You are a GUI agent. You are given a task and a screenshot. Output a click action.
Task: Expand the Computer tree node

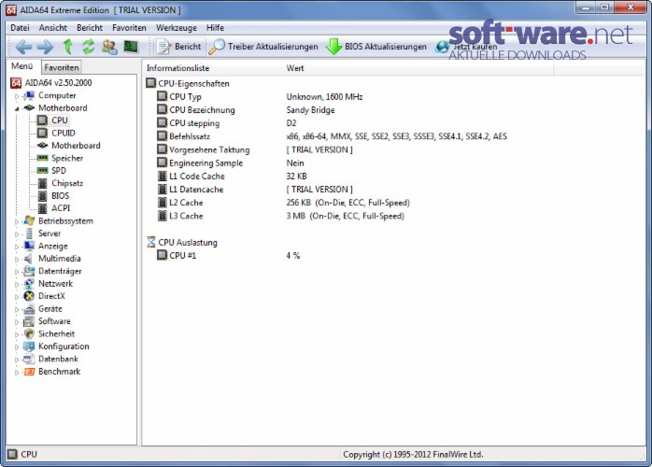(17, 96)
